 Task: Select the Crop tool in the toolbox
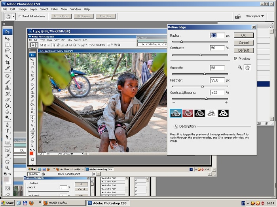(x=8, y=62)
